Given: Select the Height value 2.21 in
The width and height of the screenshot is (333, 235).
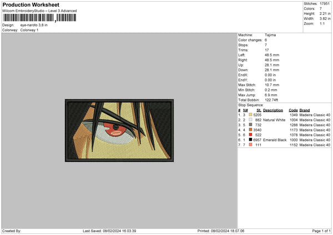Looking at the screenshot, I should [325, 13].
